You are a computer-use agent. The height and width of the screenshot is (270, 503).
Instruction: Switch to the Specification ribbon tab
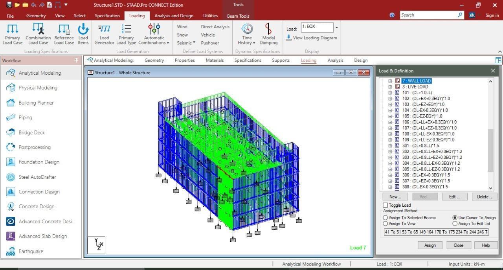[x=107, y=16]
